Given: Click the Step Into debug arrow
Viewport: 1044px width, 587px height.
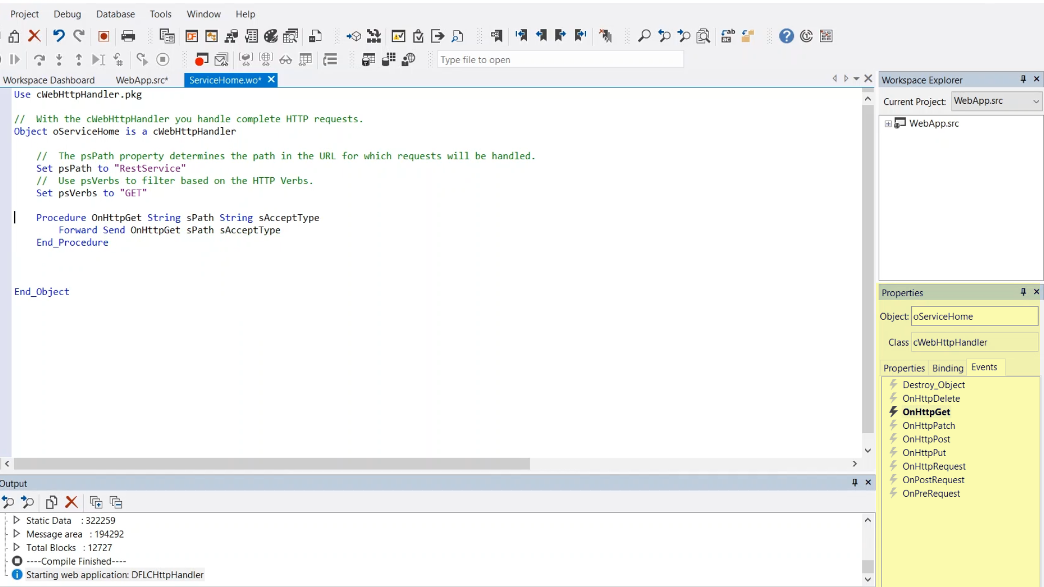Looking at the screenshot, I should click(x=59, y=60).
